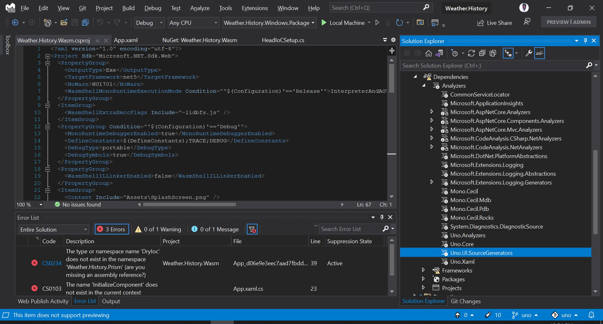This screenshot has height=324, width=603.
Task: Toggle the 0 of 1 Message filter
Action: 215,229
